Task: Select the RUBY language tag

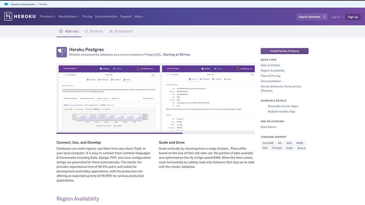Action: point(289,148)
